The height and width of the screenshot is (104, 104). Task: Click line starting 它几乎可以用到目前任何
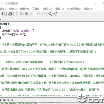(x=52, y=83)
